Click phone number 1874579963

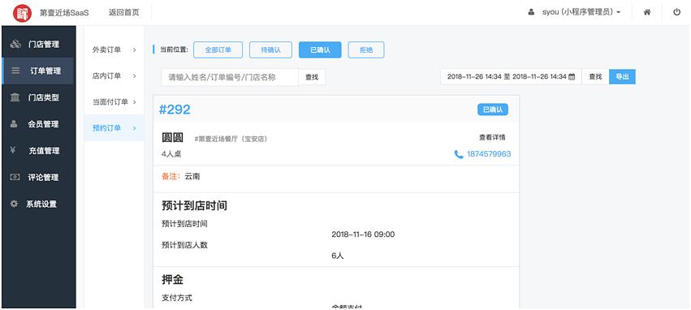tap(489, 154)
